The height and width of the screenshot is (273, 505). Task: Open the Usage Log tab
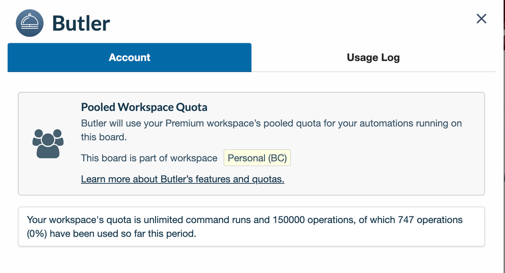tap(373, 58)
